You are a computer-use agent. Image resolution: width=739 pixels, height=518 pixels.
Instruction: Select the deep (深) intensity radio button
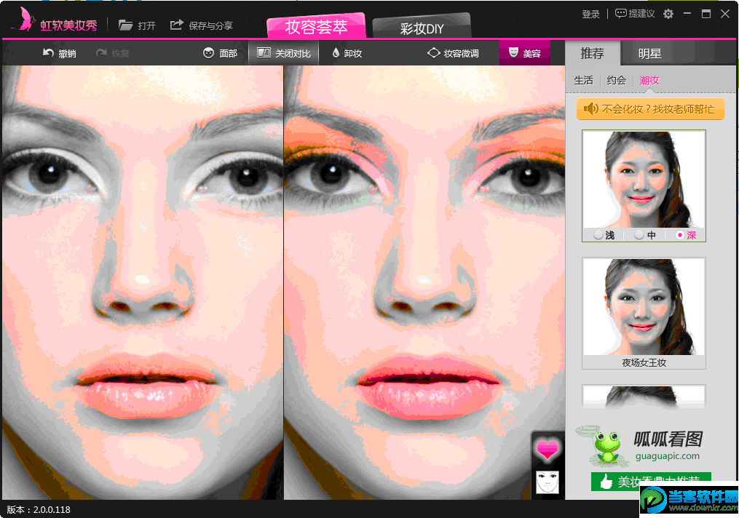click(x=679, y=235)
